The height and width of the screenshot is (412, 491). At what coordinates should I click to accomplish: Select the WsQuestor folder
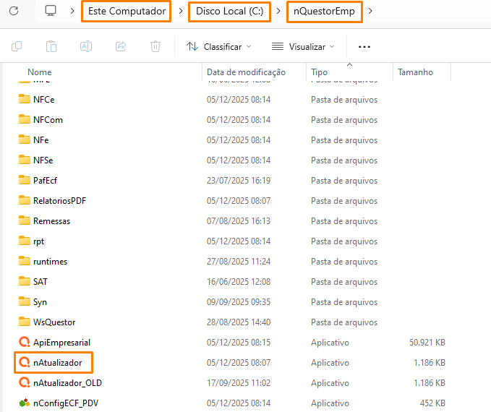[54, 322]
